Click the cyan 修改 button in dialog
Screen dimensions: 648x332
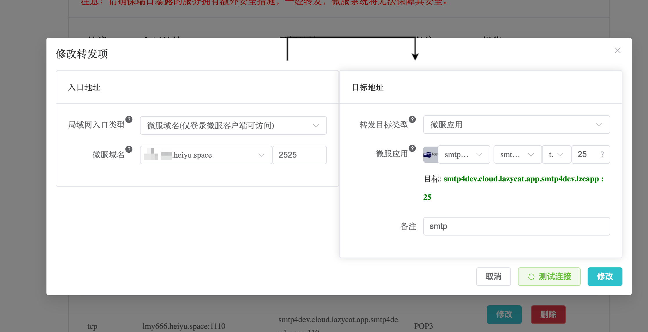605,277
